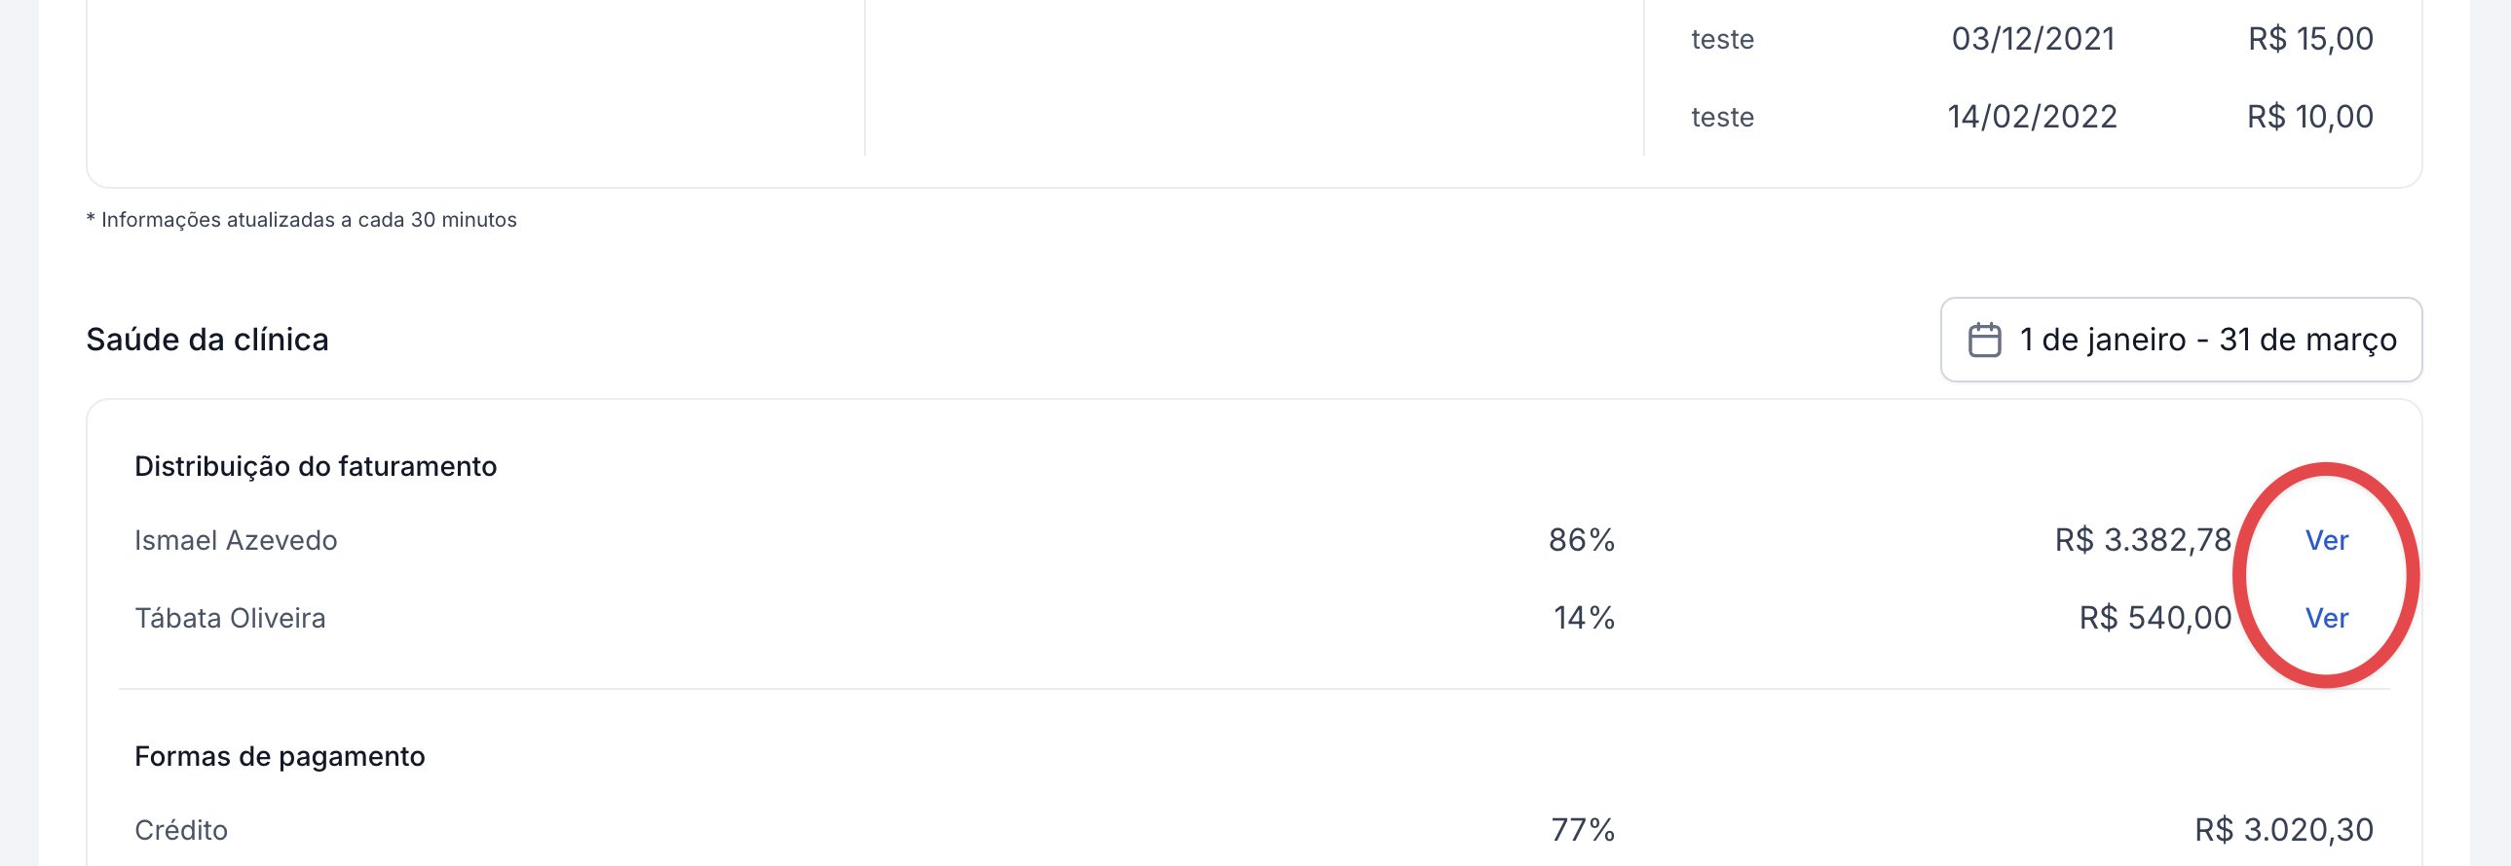Viewport: 2511px width, 866px height.
Task: Click the R$ 3.020,30 credit amount
Action: click(2283, 830)
